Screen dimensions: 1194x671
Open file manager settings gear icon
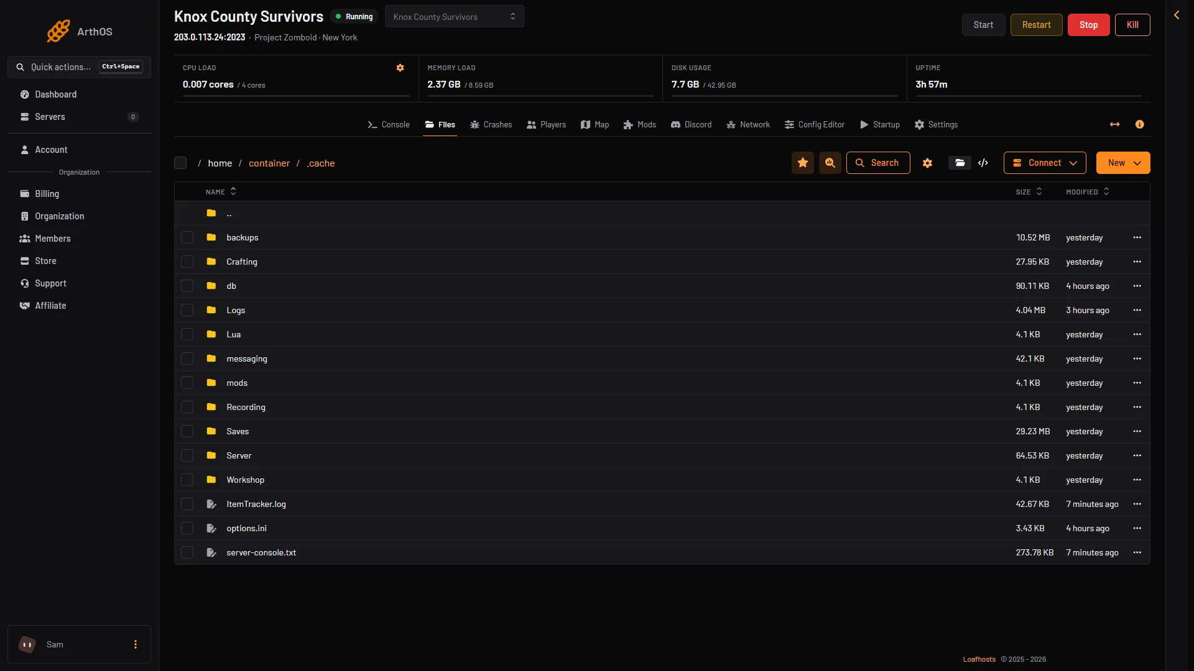point(927,163)
